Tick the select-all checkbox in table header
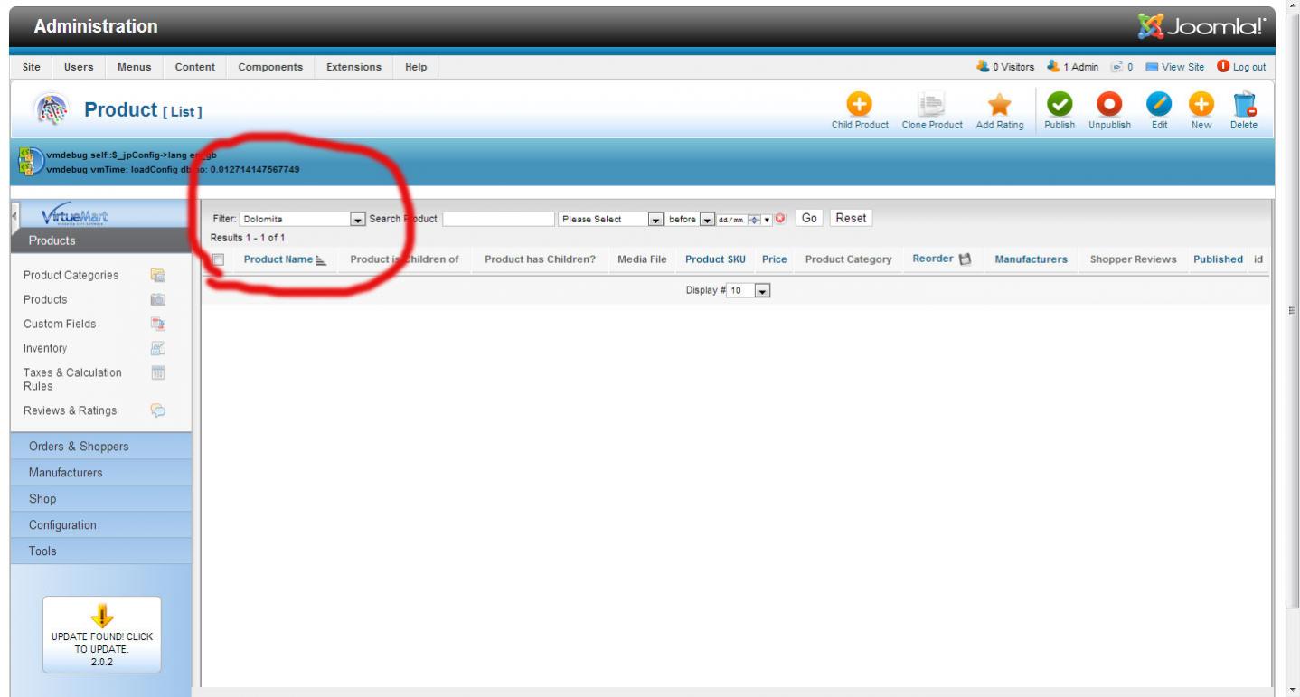Screen dimensions: 1300x697 coord(218,259)
